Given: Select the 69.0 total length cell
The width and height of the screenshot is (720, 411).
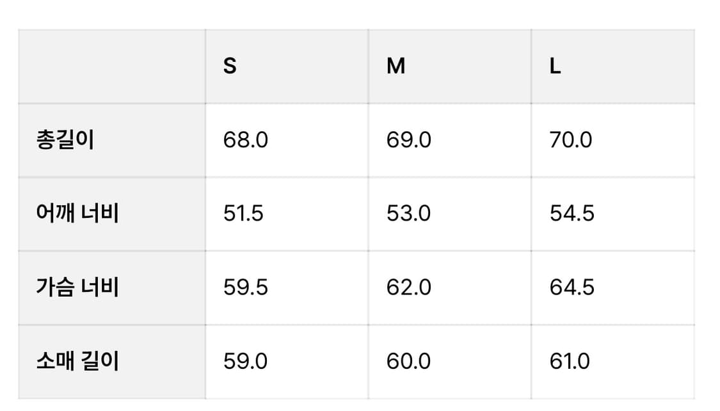Looking at the screenshot, I should click(450, 141).
